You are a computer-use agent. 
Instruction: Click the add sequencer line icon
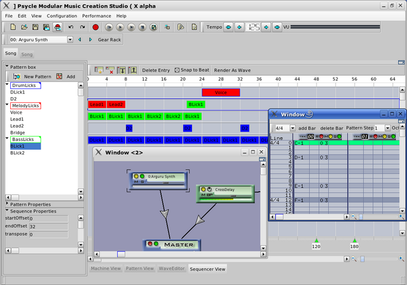pyautogui.click(x=99, y=70)
